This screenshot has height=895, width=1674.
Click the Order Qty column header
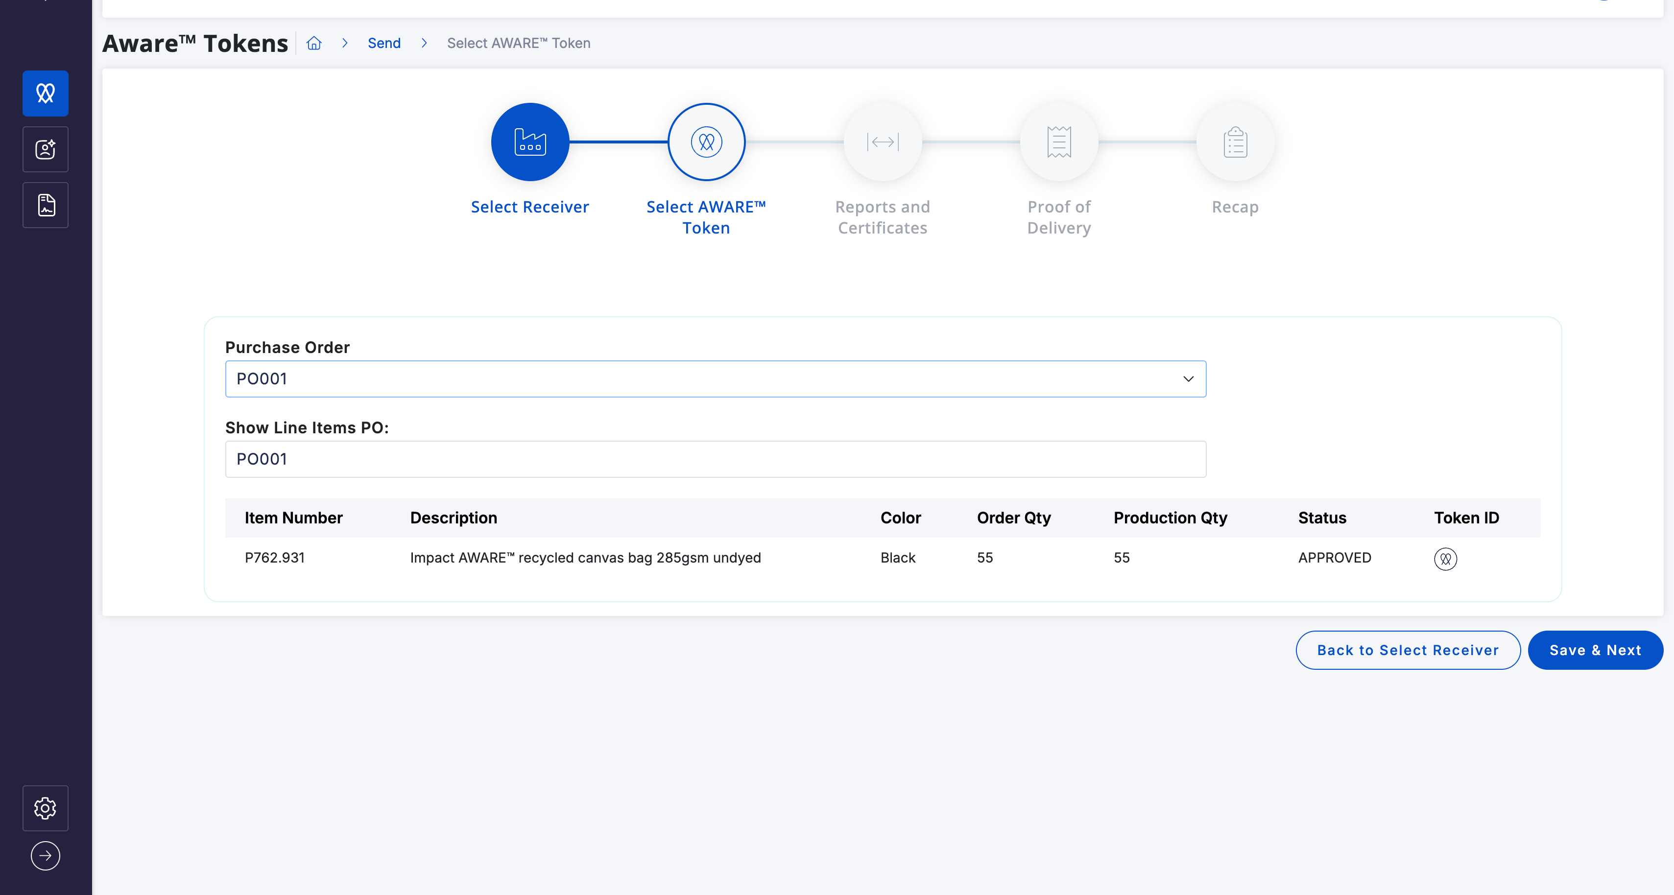point(1014,518)
